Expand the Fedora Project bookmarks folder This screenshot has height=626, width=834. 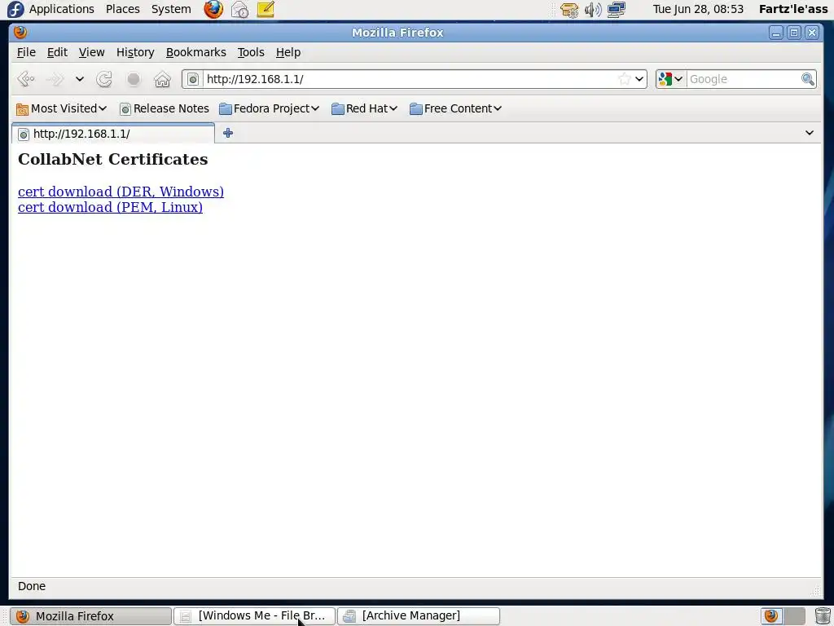(x=269, y=108)
